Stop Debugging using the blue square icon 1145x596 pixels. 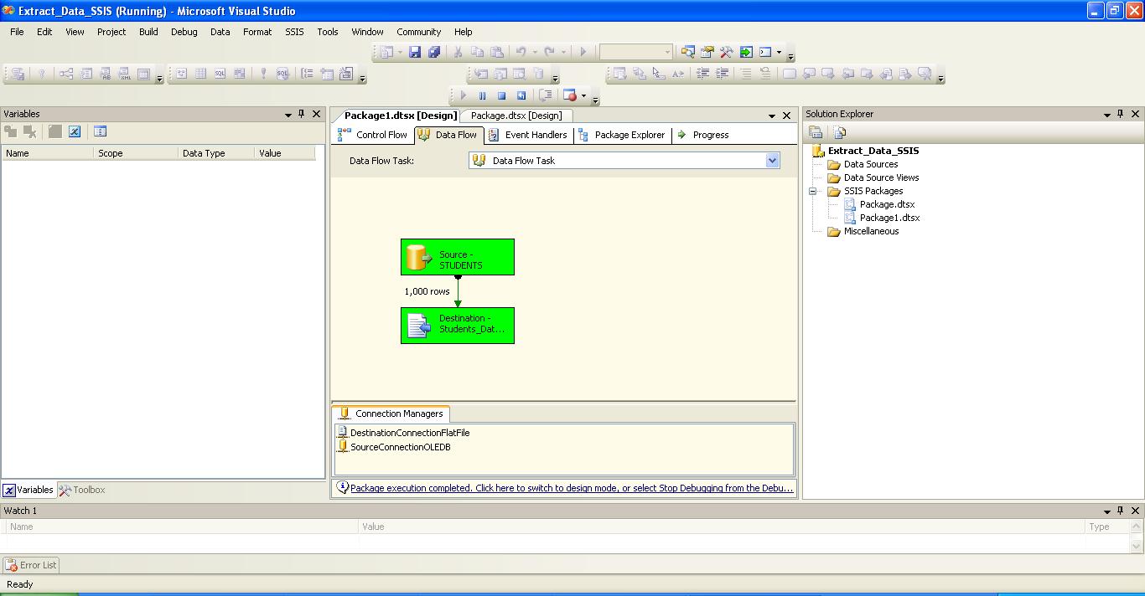pyautogui.click(x=502, y=95)
